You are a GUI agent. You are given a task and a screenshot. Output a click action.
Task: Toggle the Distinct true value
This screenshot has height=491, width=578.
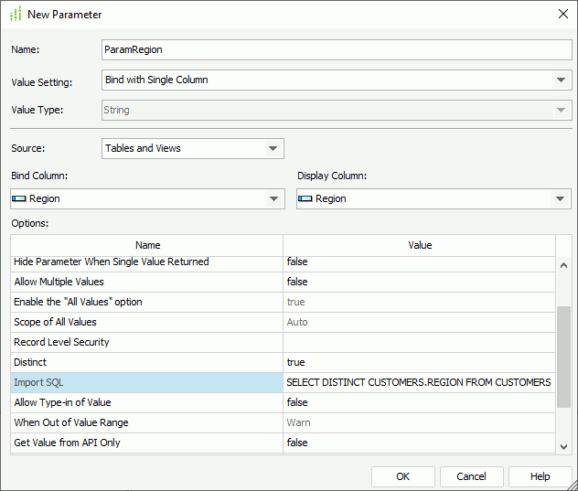(x=419, y=362)
